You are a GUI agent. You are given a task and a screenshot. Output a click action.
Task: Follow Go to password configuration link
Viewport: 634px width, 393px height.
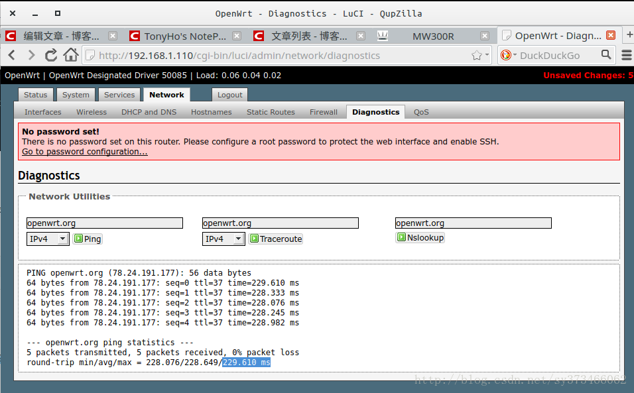(x=84, y=152)
